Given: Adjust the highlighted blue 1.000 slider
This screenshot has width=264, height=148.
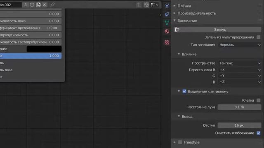Looking at the screenshot, I should click(x=31, y=56).
